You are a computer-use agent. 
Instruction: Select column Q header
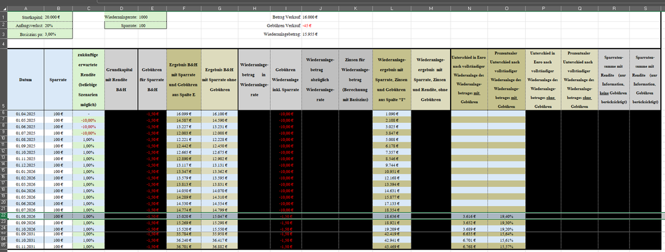(x=579, y=9)
